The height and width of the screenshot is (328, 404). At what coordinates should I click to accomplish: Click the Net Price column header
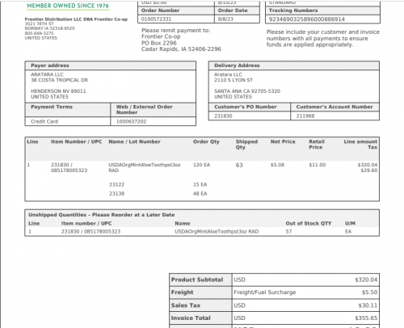pos(283,141)
